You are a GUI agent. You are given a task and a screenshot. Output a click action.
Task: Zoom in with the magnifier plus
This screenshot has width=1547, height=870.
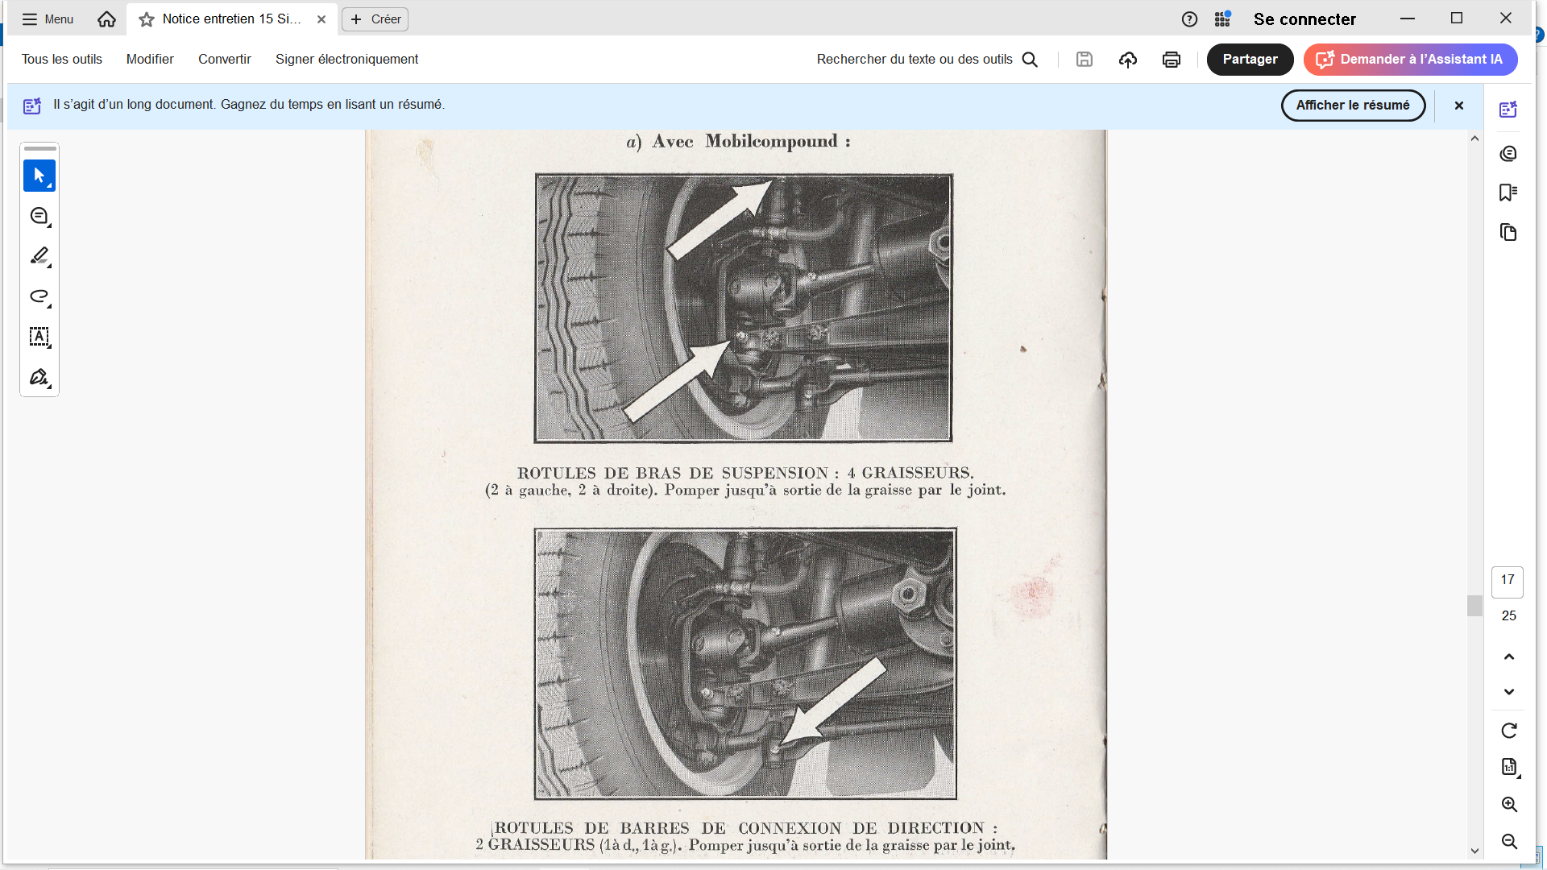click(1508, 805)
